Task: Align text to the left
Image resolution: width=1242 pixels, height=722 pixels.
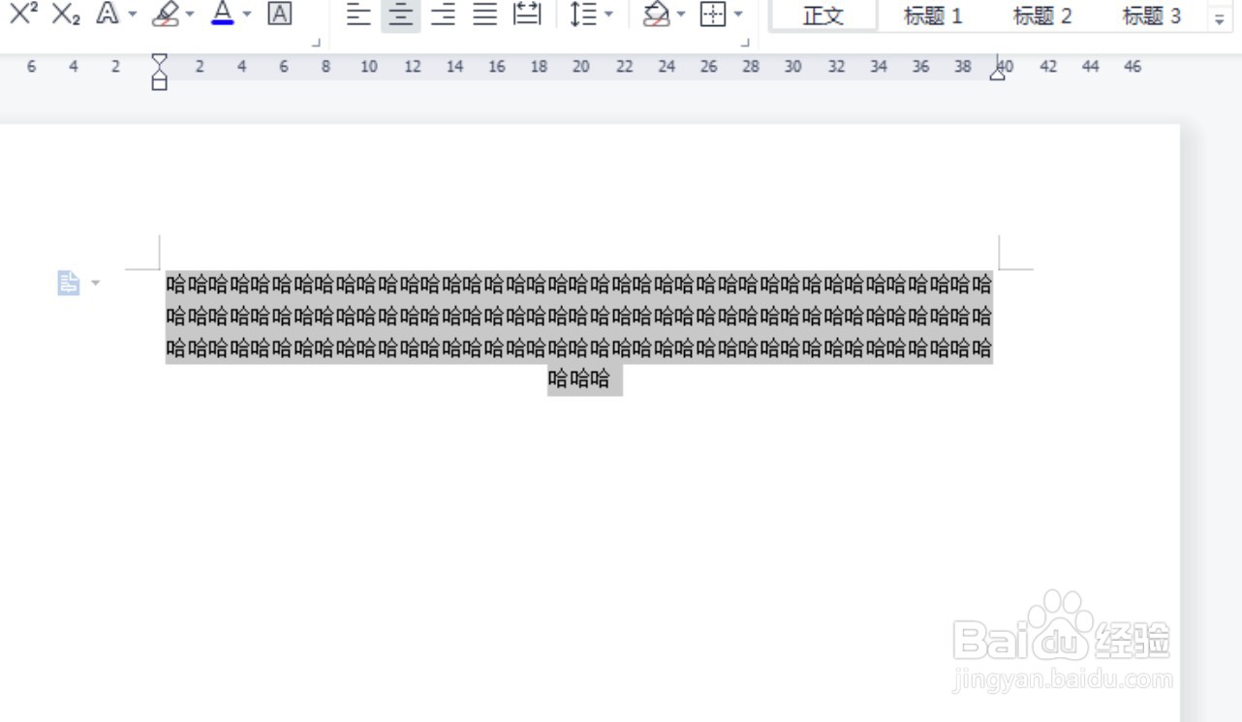Action: 358,15
